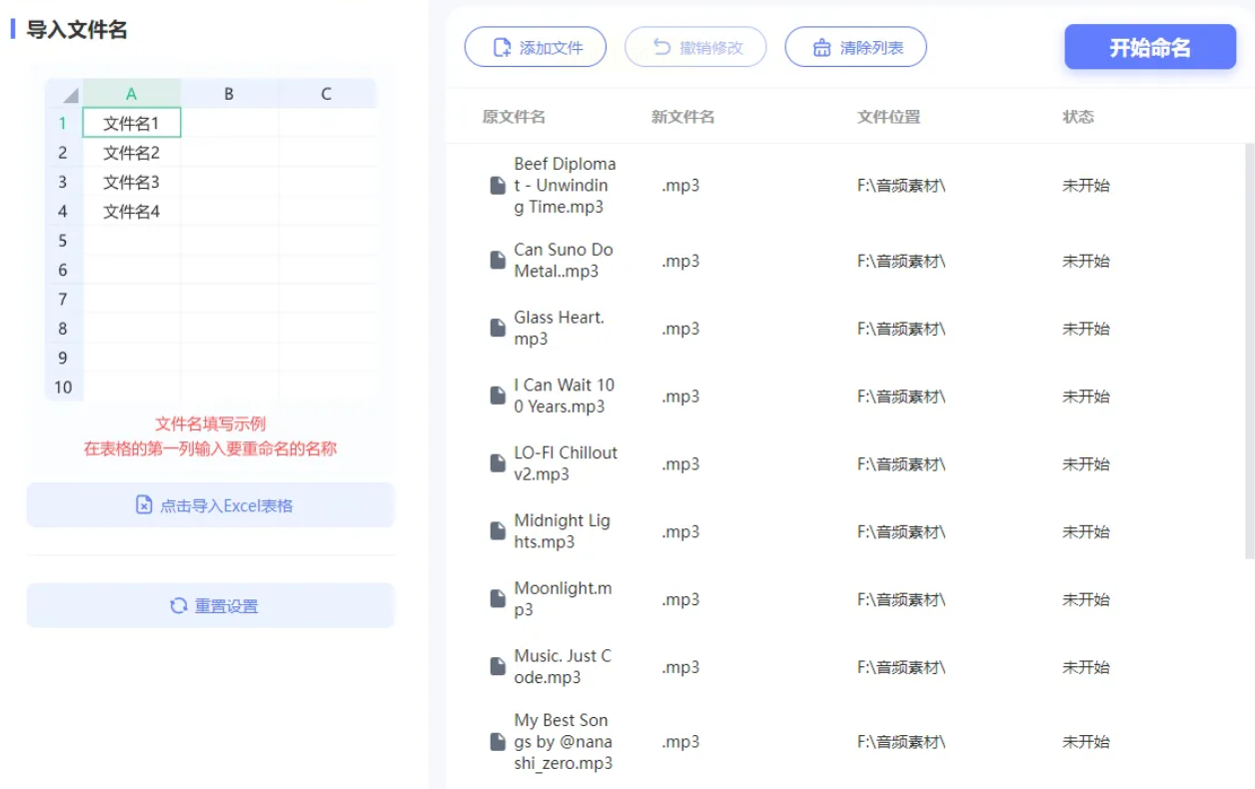
Task: Click cell containing 文件名3
Action: pyautogui.click(x=132, y=182)
